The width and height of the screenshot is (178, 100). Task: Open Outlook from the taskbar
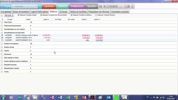pos(108,97)
